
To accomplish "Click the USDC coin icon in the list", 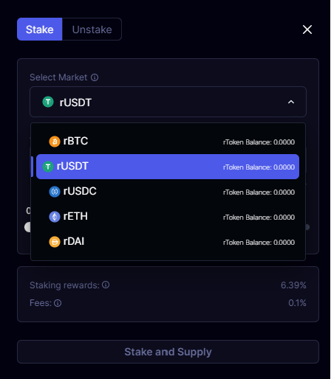I will [55, 192].
